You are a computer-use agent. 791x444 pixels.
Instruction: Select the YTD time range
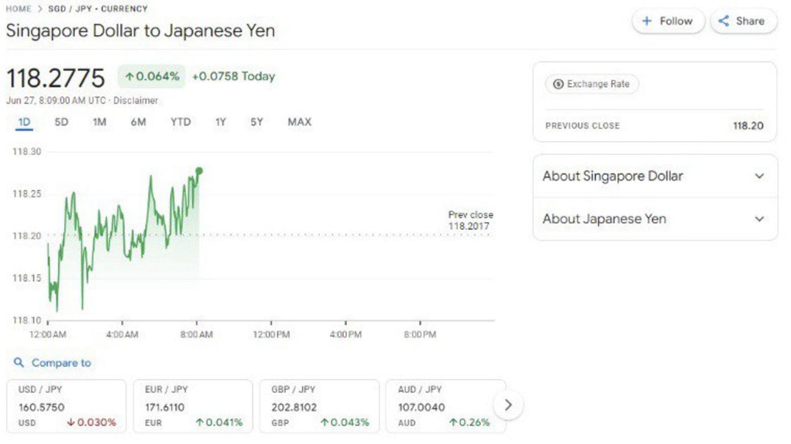pos(180,122)
